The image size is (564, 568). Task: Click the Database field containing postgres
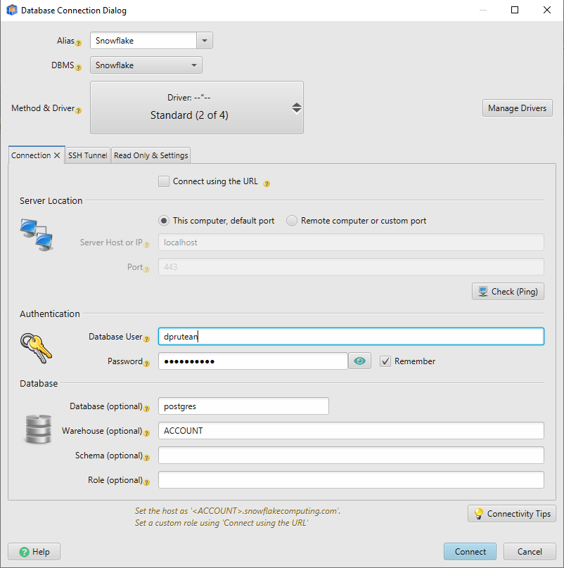coord(243,406)
